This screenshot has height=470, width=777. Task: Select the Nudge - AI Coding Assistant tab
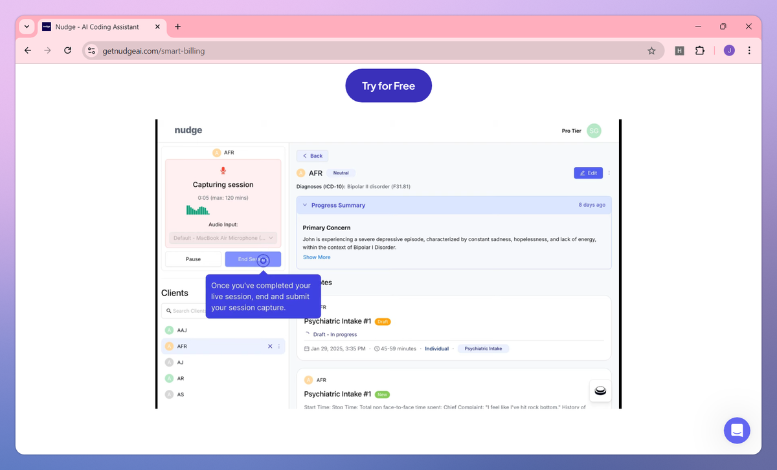tap(102, 27)
